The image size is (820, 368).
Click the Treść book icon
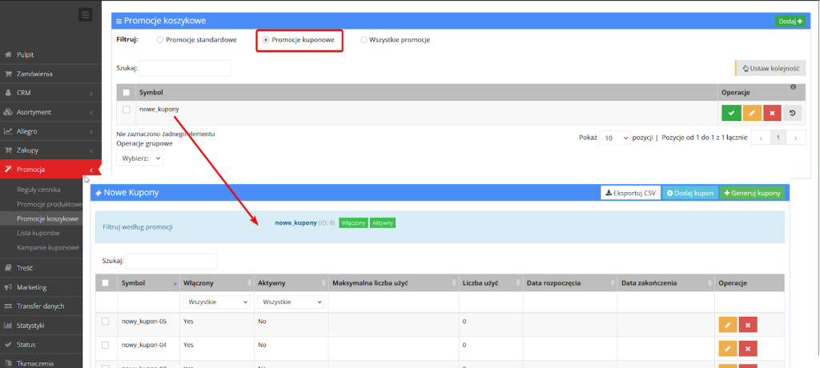[8, 268]
